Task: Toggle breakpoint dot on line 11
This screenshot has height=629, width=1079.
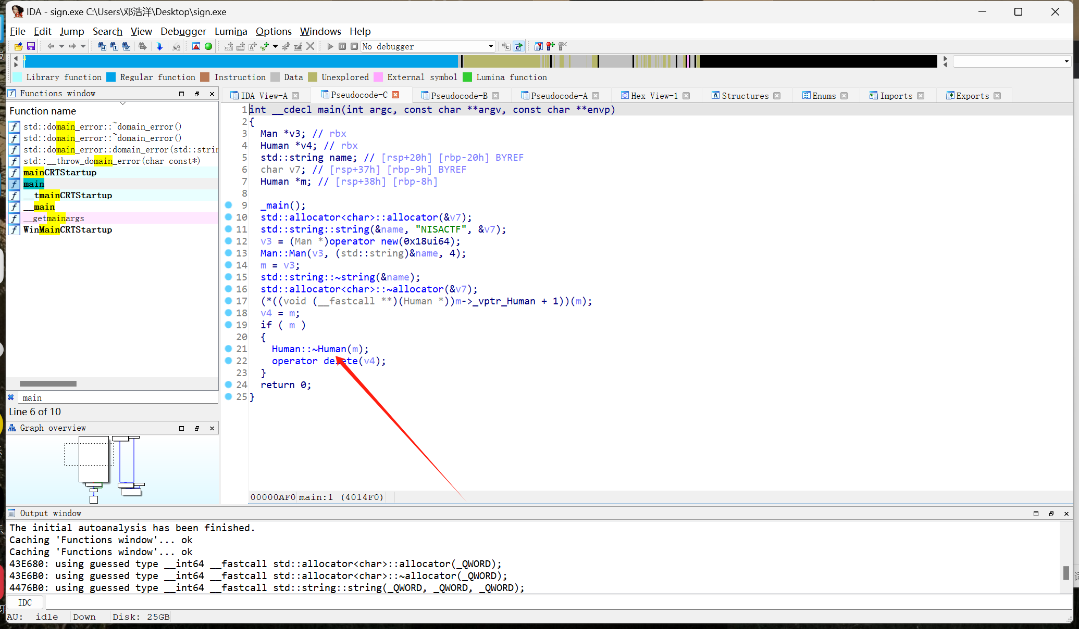Action: coord(228,229)
